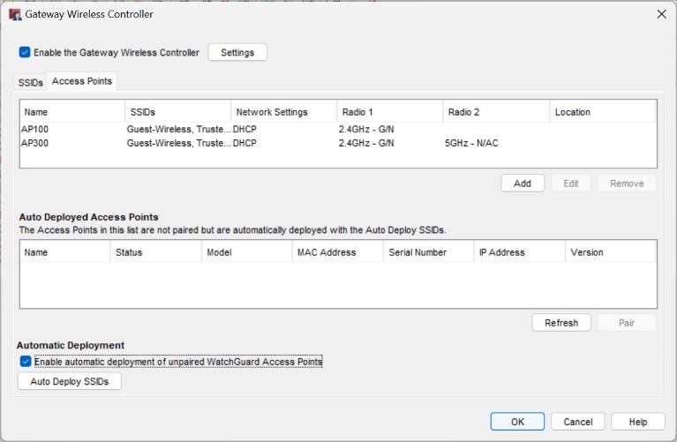Click the Pair button

point(627,323)
